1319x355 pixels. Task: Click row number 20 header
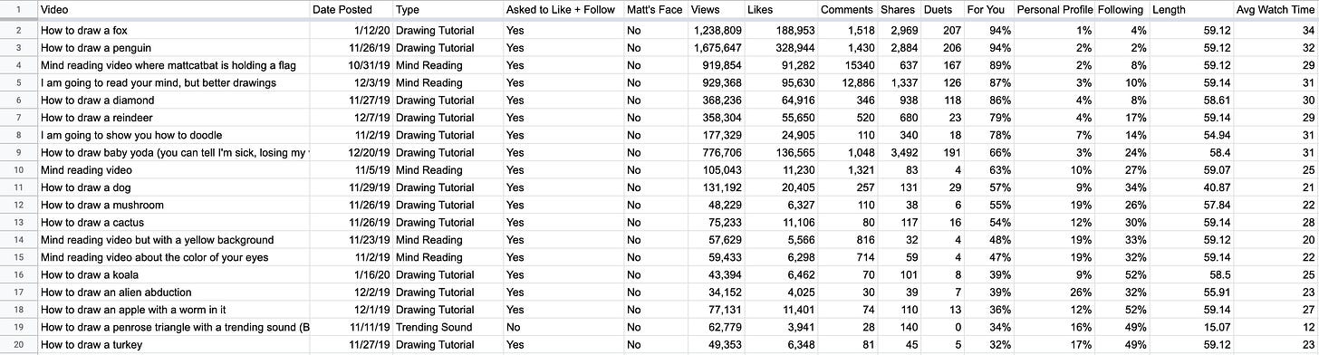(x=18, y=345)
